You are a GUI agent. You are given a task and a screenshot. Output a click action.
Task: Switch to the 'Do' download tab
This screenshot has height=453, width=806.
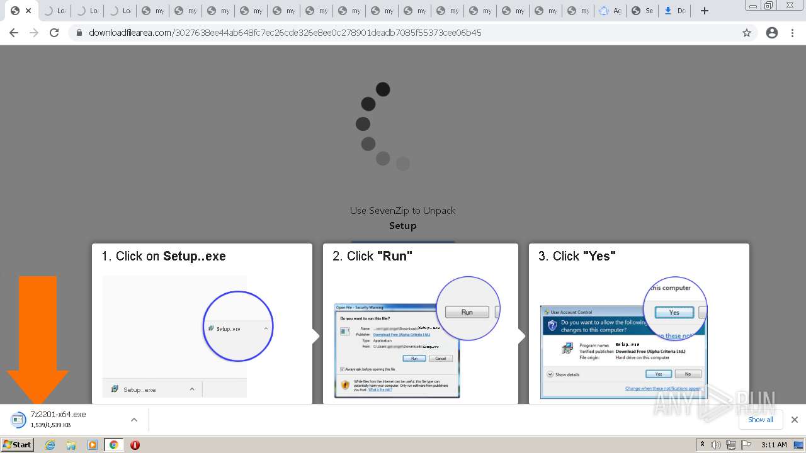click(675, 11)
